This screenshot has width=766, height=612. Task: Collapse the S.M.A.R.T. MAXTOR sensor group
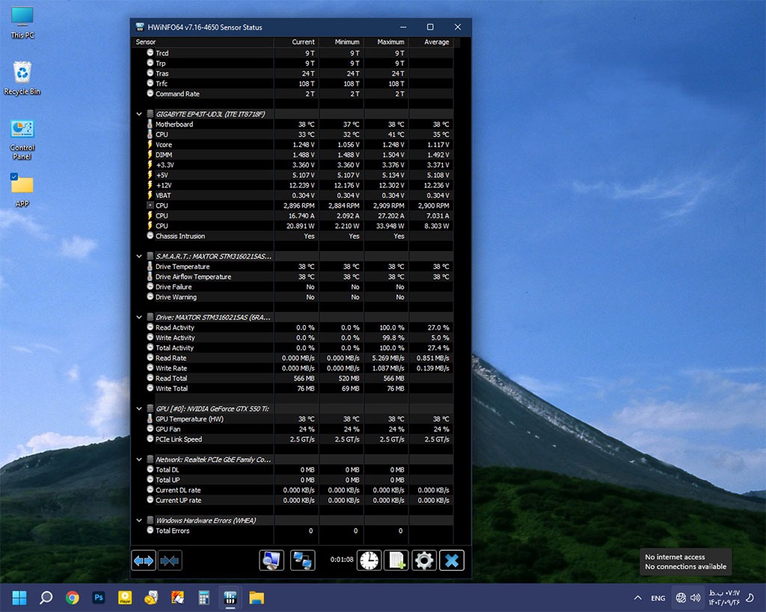[x=139, y=256]
